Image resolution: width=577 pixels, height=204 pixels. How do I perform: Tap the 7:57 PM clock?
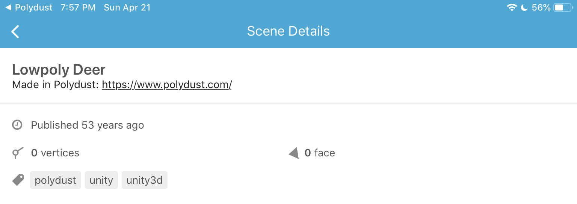coord(78,7)
